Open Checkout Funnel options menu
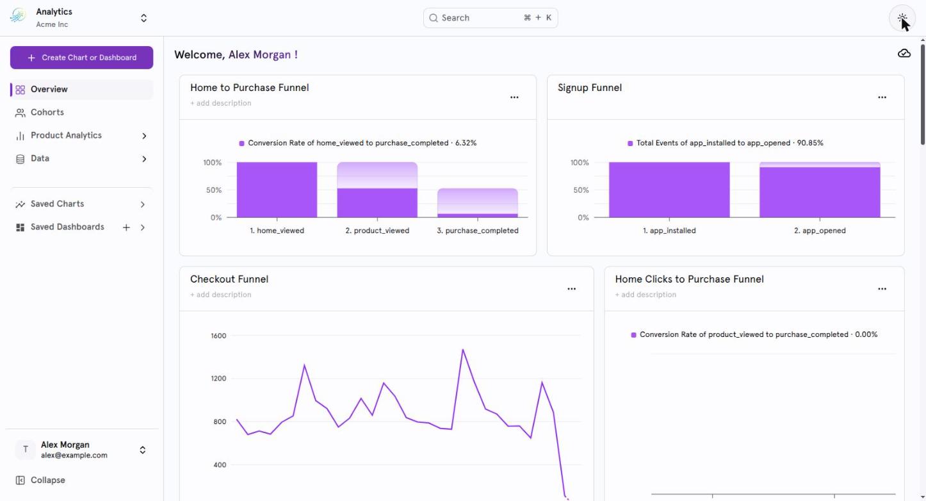The width and height of the screenshot is (926, 501). click(x=572, y=289)
